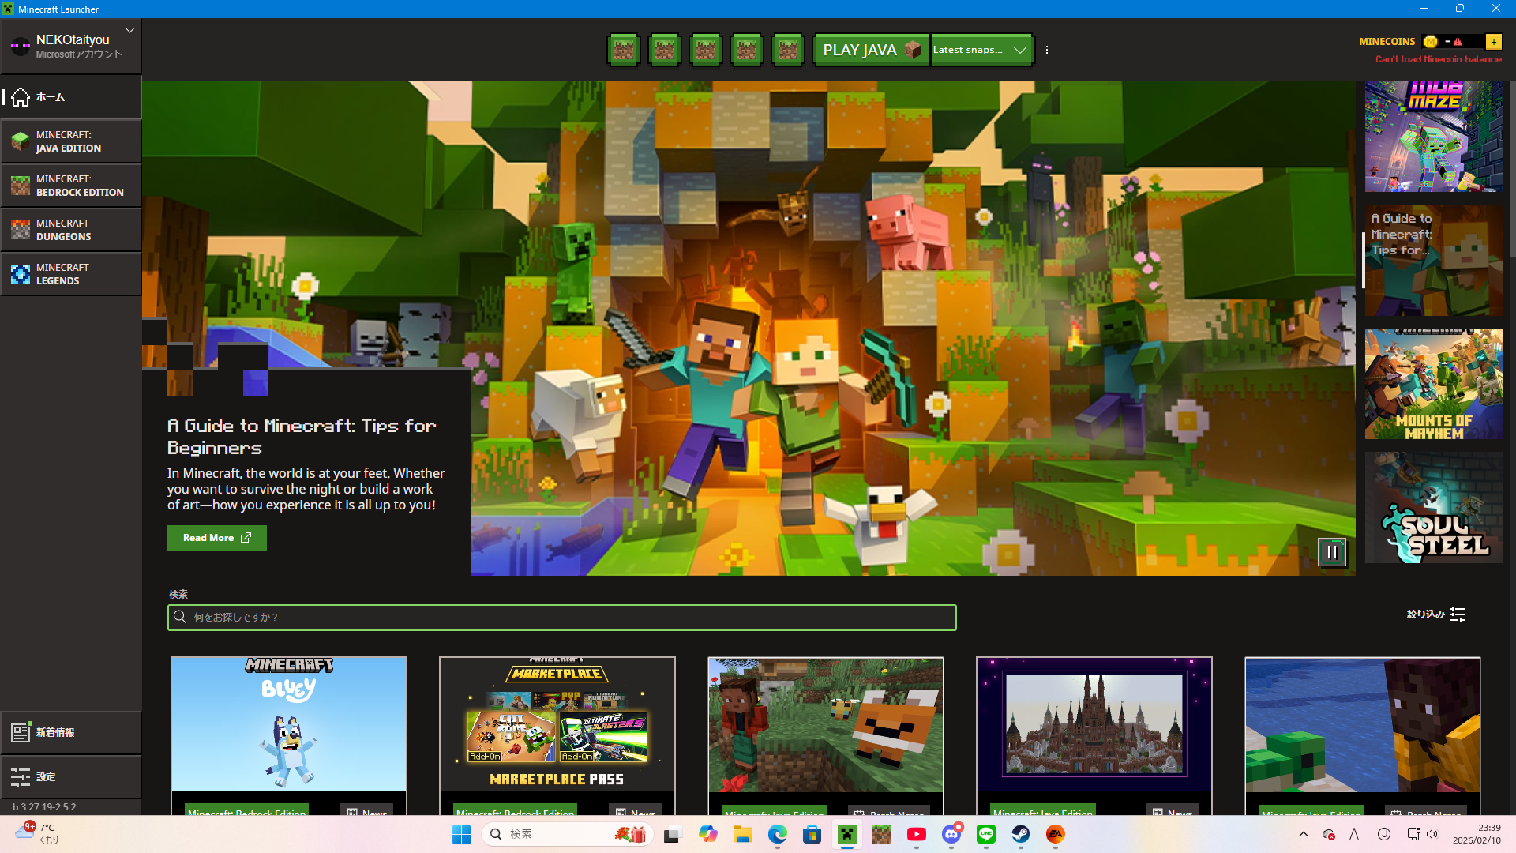Open the 絞り込み filter options

(1436, 614)
